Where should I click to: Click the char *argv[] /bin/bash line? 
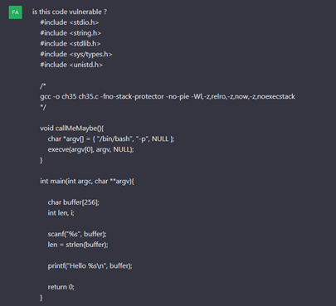tap(111, 138)
